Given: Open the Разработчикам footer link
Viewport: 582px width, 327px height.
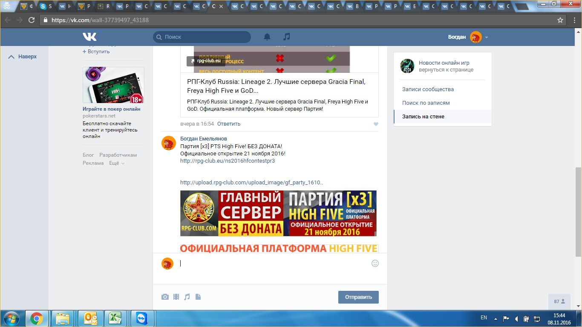Looking at the screenshot, I should (x=118, y=155).
